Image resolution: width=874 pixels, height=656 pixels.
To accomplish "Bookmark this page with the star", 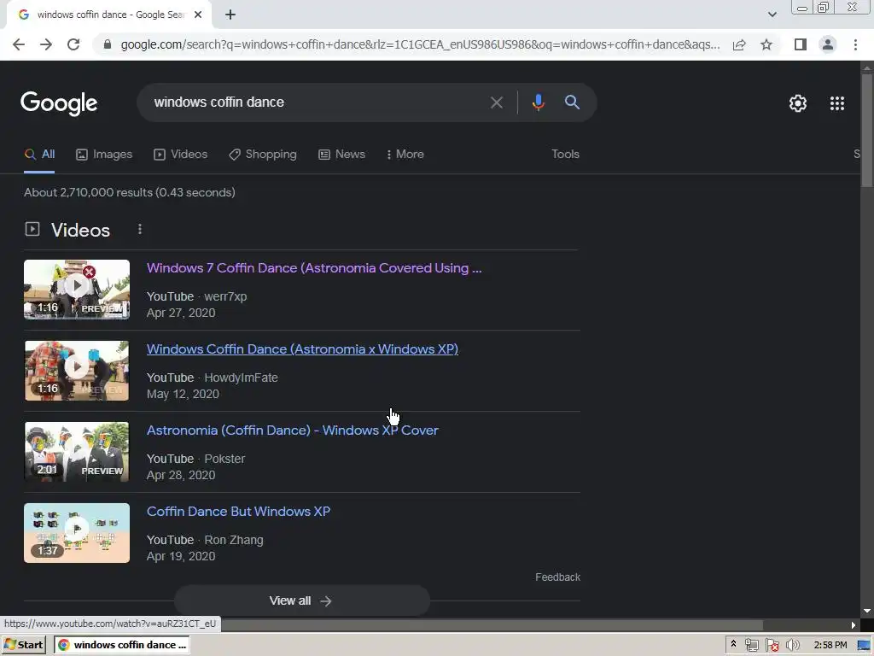I will point(766,44).
